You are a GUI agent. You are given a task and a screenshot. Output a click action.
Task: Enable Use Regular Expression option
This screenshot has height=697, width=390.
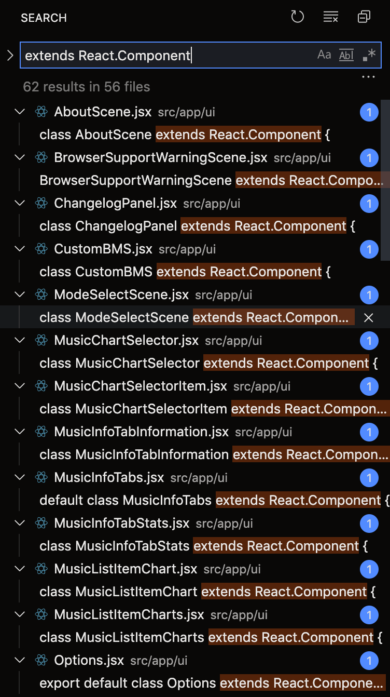point(369,55)
